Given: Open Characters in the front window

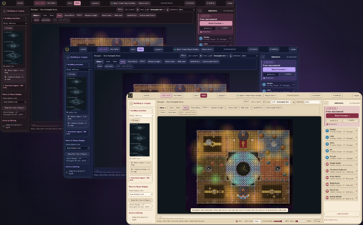Looking at the screenshot, I should 316,96.
